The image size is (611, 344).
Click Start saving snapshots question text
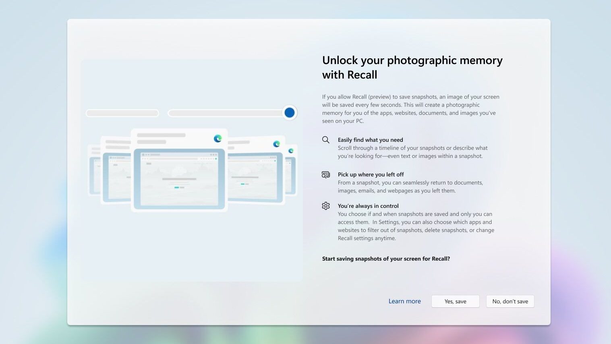(x=386, y=259)
